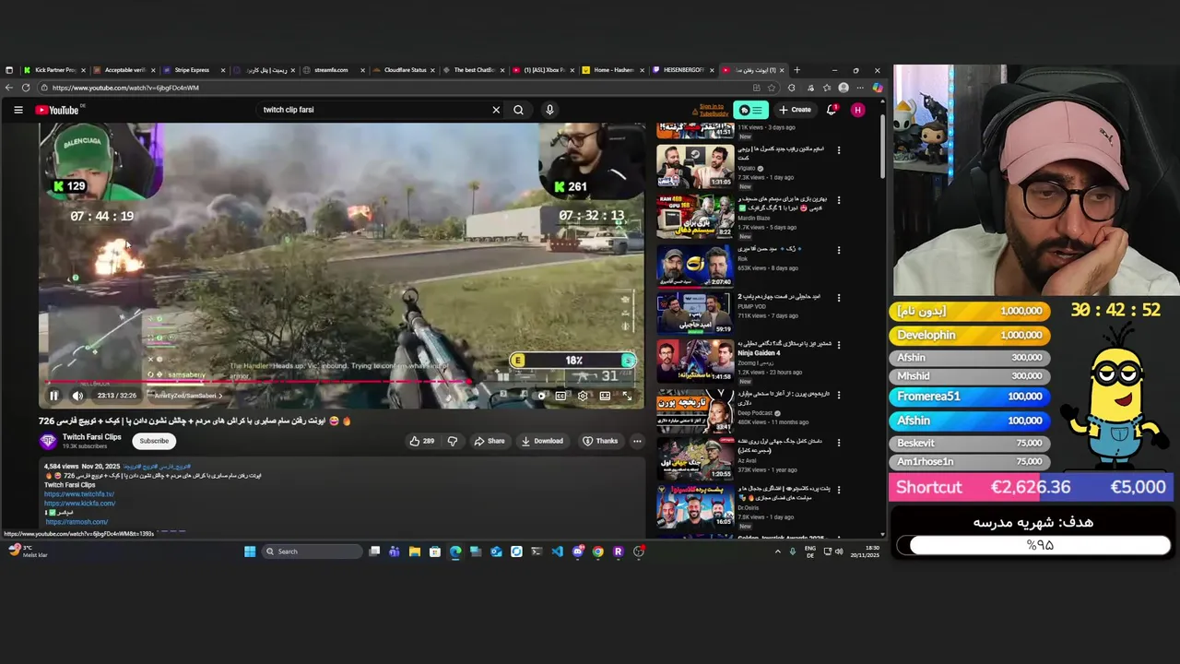Open more actions ellipsis under video
Image resolution: width=1180 pixels, height=664 pixels.
tap(636, 441)
